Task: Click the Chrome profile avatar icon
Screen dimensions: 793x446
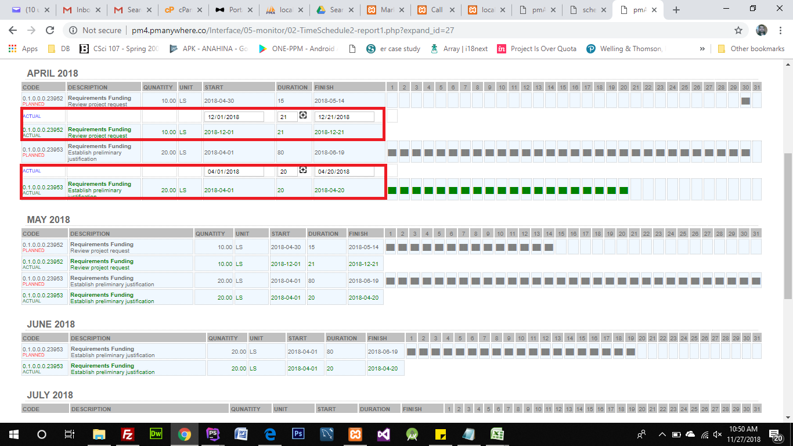Action: [762, 30]
